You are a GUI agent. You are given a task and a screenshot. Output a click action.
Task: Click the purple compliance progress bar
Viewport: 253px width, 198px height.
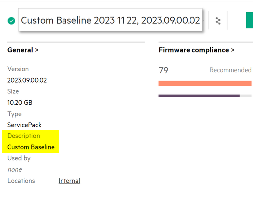point(199,96)
